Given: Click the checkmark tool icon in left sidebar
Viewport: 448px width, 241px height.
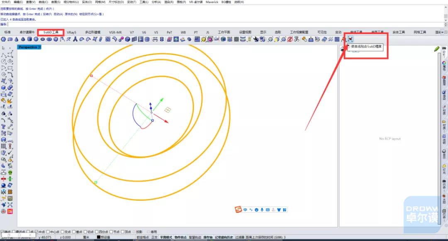Looking at the screenshot, I should [x=10, y=153].
